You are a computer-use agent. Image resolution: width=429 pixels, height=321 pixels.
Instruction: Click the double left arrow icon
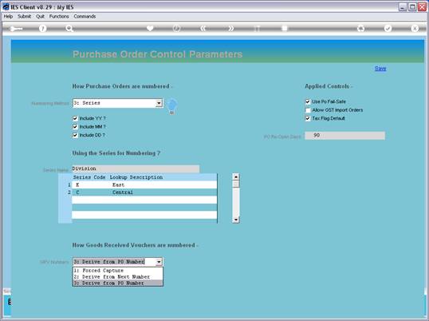203,28
